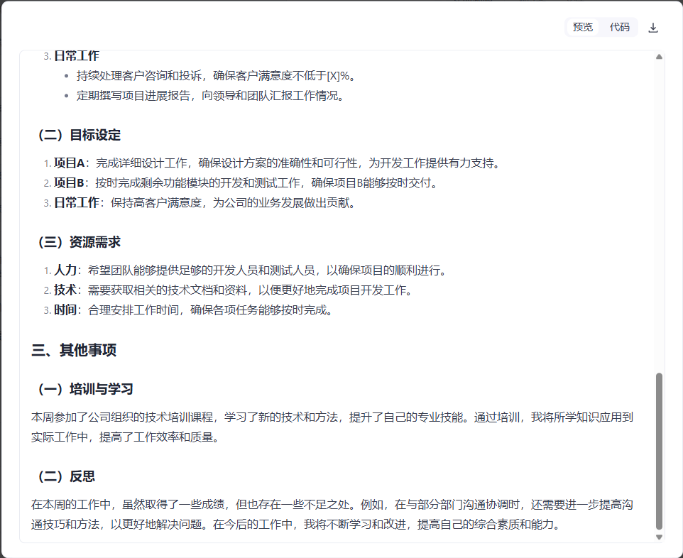Screen dimensions: 683x558
Task: Click the bullet about 客户咨询和投诉
Action: [215, 76]
